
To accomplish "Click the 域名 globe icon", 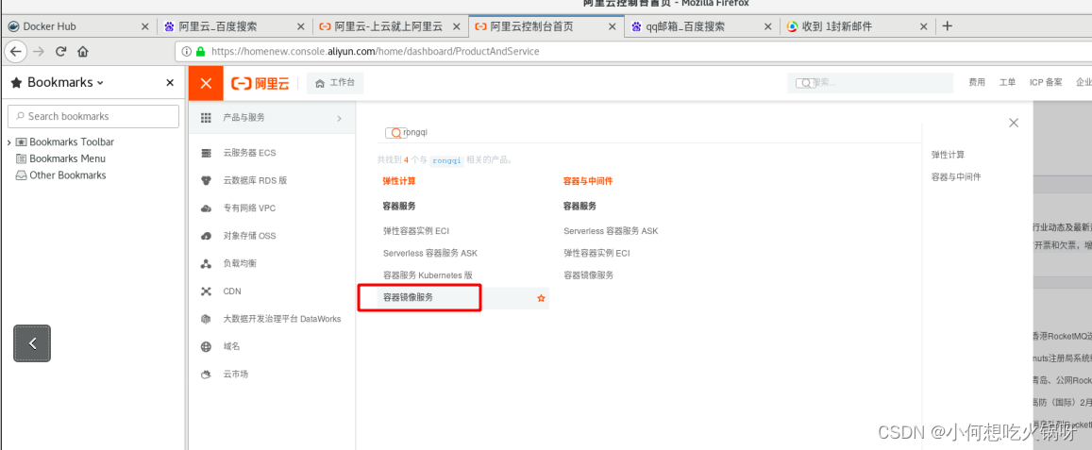I will point(206,346).
